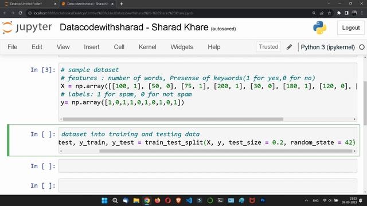Open the Edit menu
This screenshot has height=206, width=367.
tap(37, 47)
